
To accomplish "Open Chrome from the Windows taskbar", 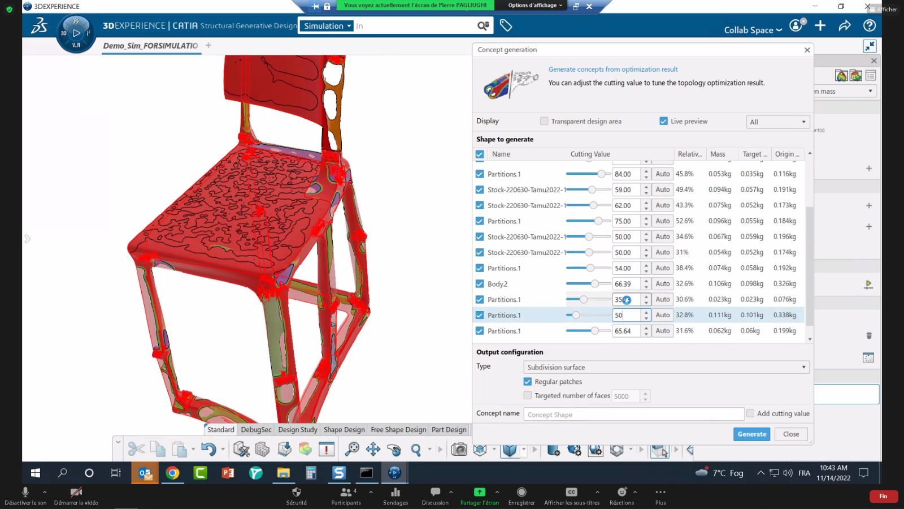I will [x=173, y=473].
